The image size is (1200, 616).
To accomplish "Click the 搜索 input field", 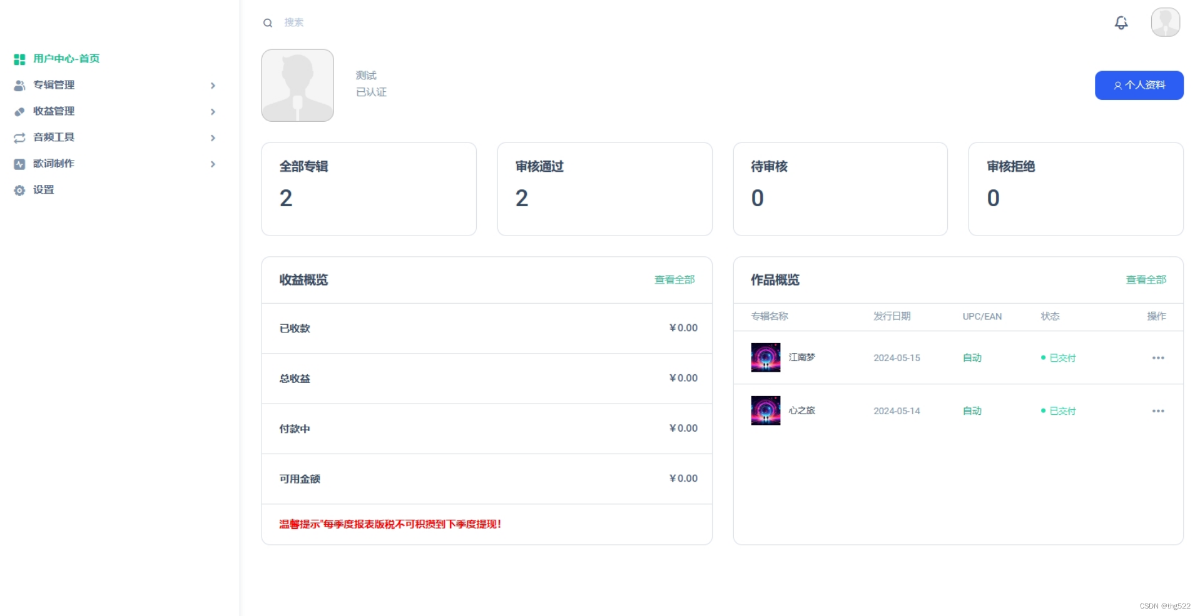I will click(375, 22).
